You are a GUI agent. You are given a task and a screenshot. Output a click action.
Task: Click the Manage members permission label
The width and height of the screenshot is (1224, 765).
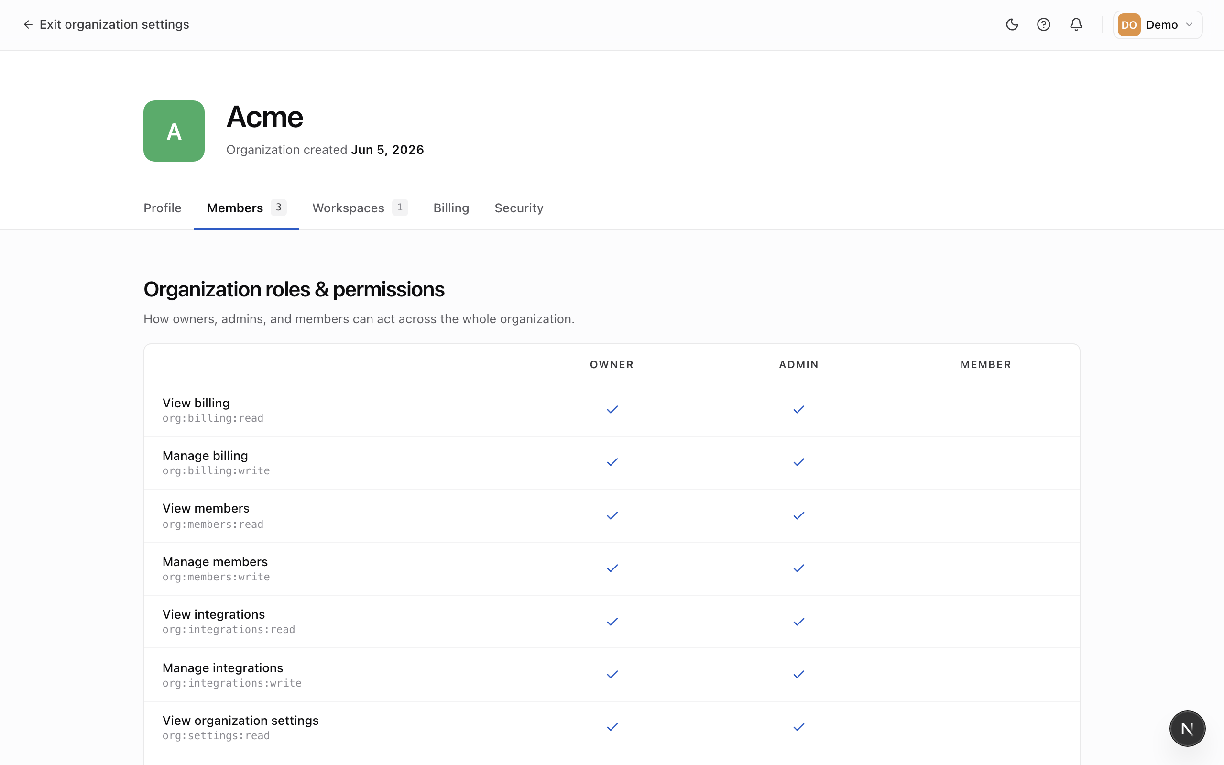[x=215, y=562]
